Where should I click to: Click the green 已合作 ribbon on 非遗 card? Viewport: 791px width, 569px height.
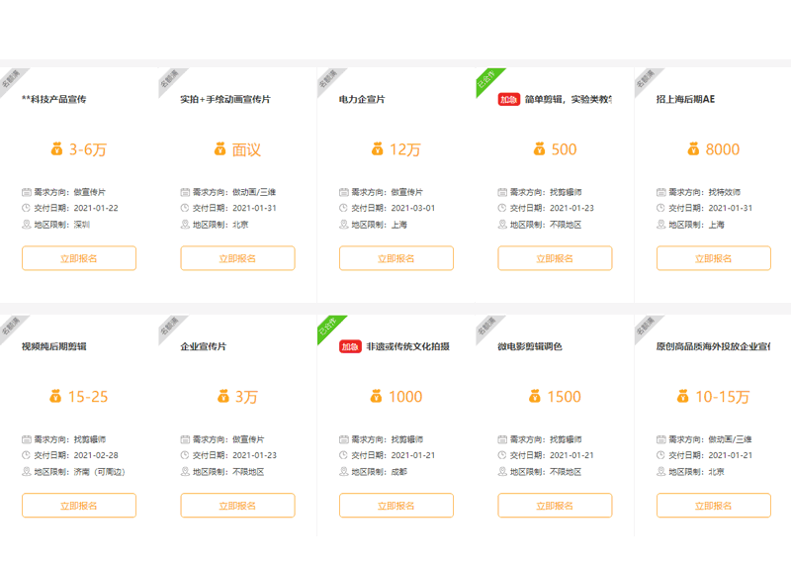tap(330, 328)
